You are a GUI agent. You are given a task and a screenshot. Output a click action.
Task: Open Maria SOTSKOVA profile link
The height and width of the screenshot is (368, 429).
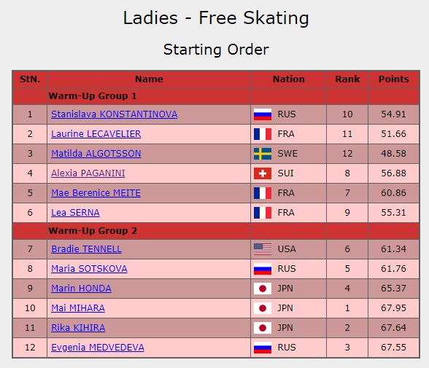point(89,269)
